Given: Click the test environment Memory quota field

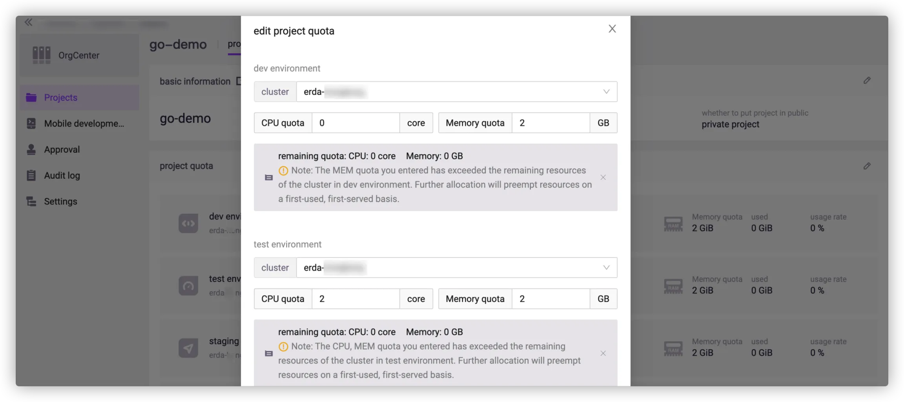Looking at the screenshot, I should pos(550,299).
